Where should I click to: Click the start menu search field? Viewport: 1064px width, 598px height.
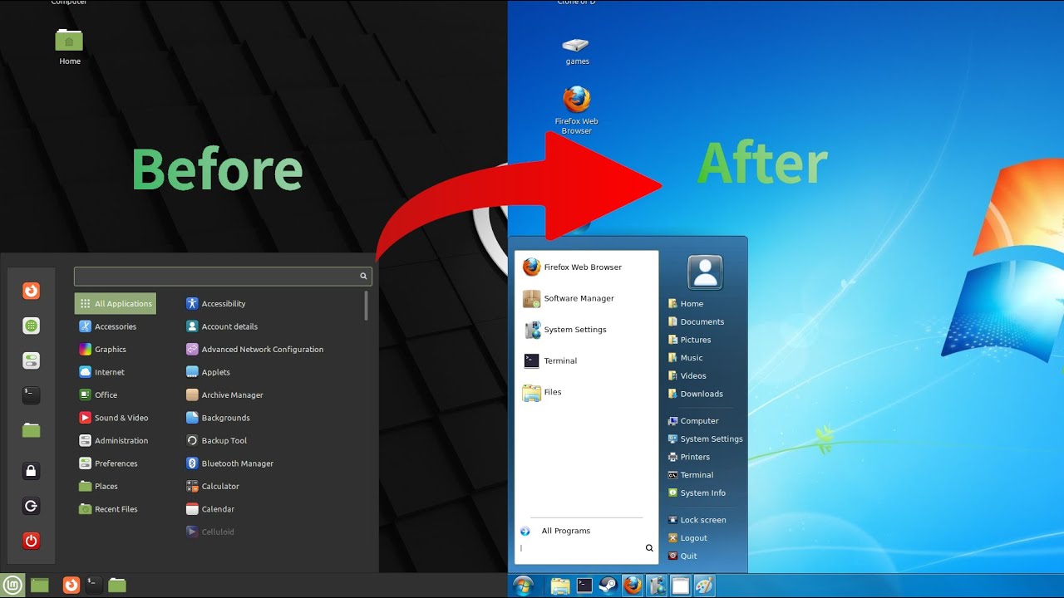pos(582,548)
